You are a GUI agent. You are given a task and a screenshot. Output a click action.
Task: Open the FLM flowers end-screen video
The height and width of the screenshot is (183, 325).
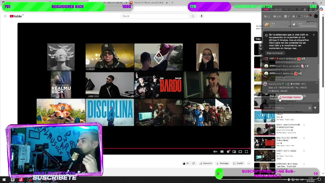(x=158, y=57)
